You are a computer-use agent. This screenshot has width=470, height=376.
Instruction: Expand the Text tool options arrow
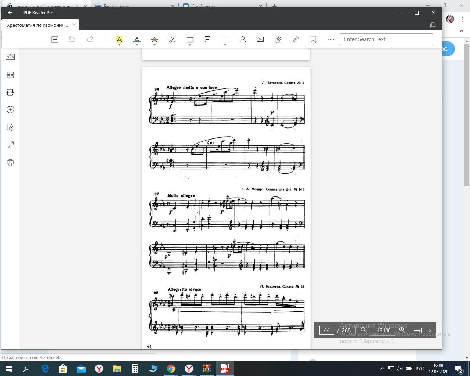pos(225,45)
